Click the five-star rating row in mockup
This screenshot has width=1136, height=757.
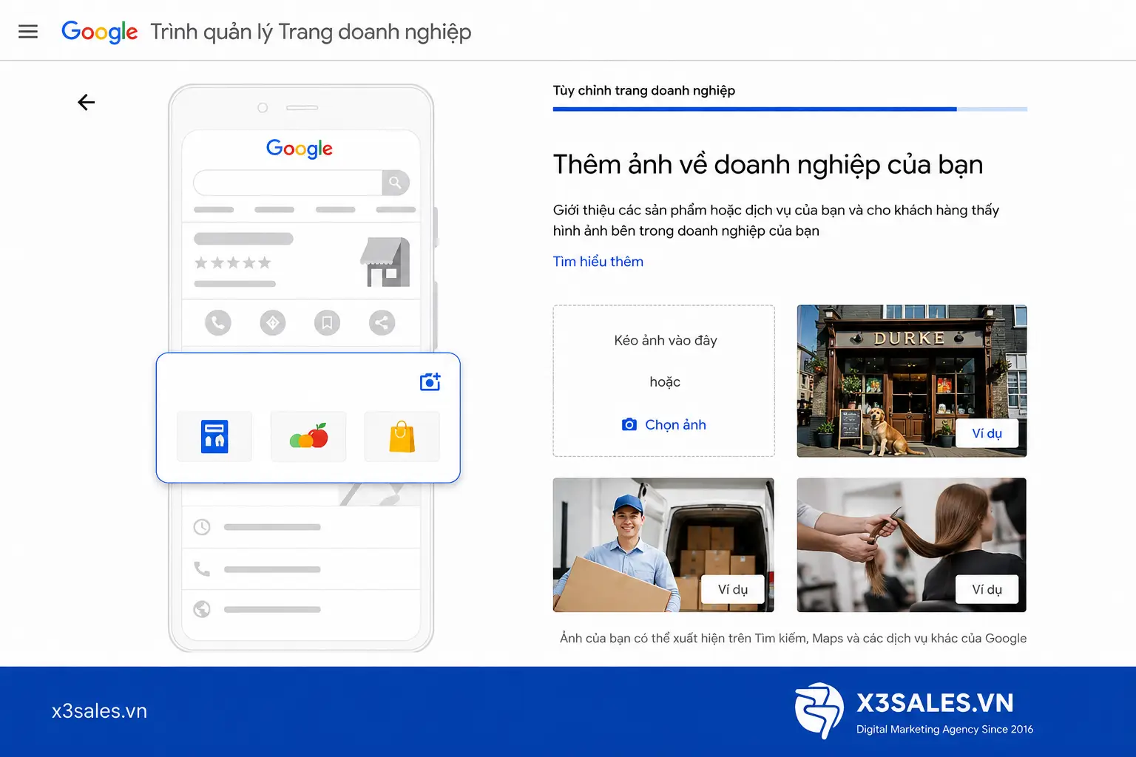tap(233, 262)
